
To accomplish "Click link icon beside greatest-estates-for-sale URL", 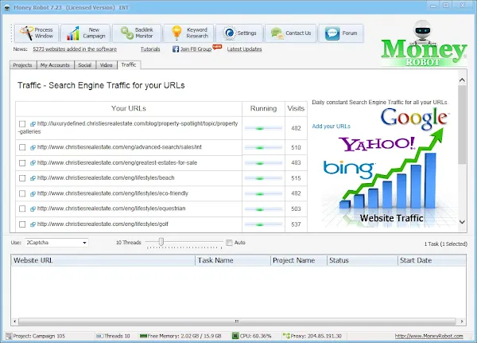I will click(33, 163).
